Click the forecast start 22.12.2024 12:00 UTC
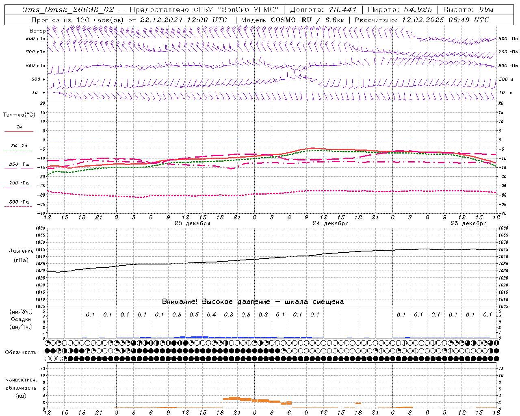520x416 pixels. [184, 20]
